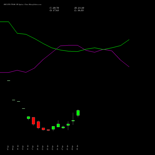Viewport: 155px width, 155px height.
Task: Click the 07 Apr date axis label
Action: click(x=8, y=148)
